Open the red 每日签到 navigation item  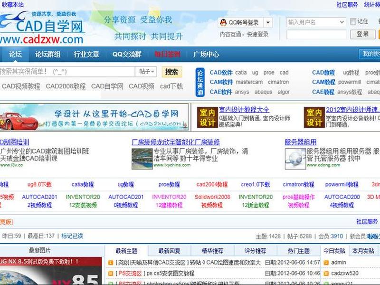click(x=168, y=54)
